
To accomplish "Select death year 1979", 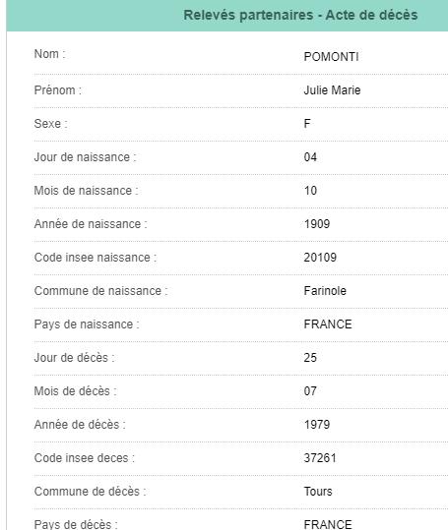I will (x=317, y=425).
